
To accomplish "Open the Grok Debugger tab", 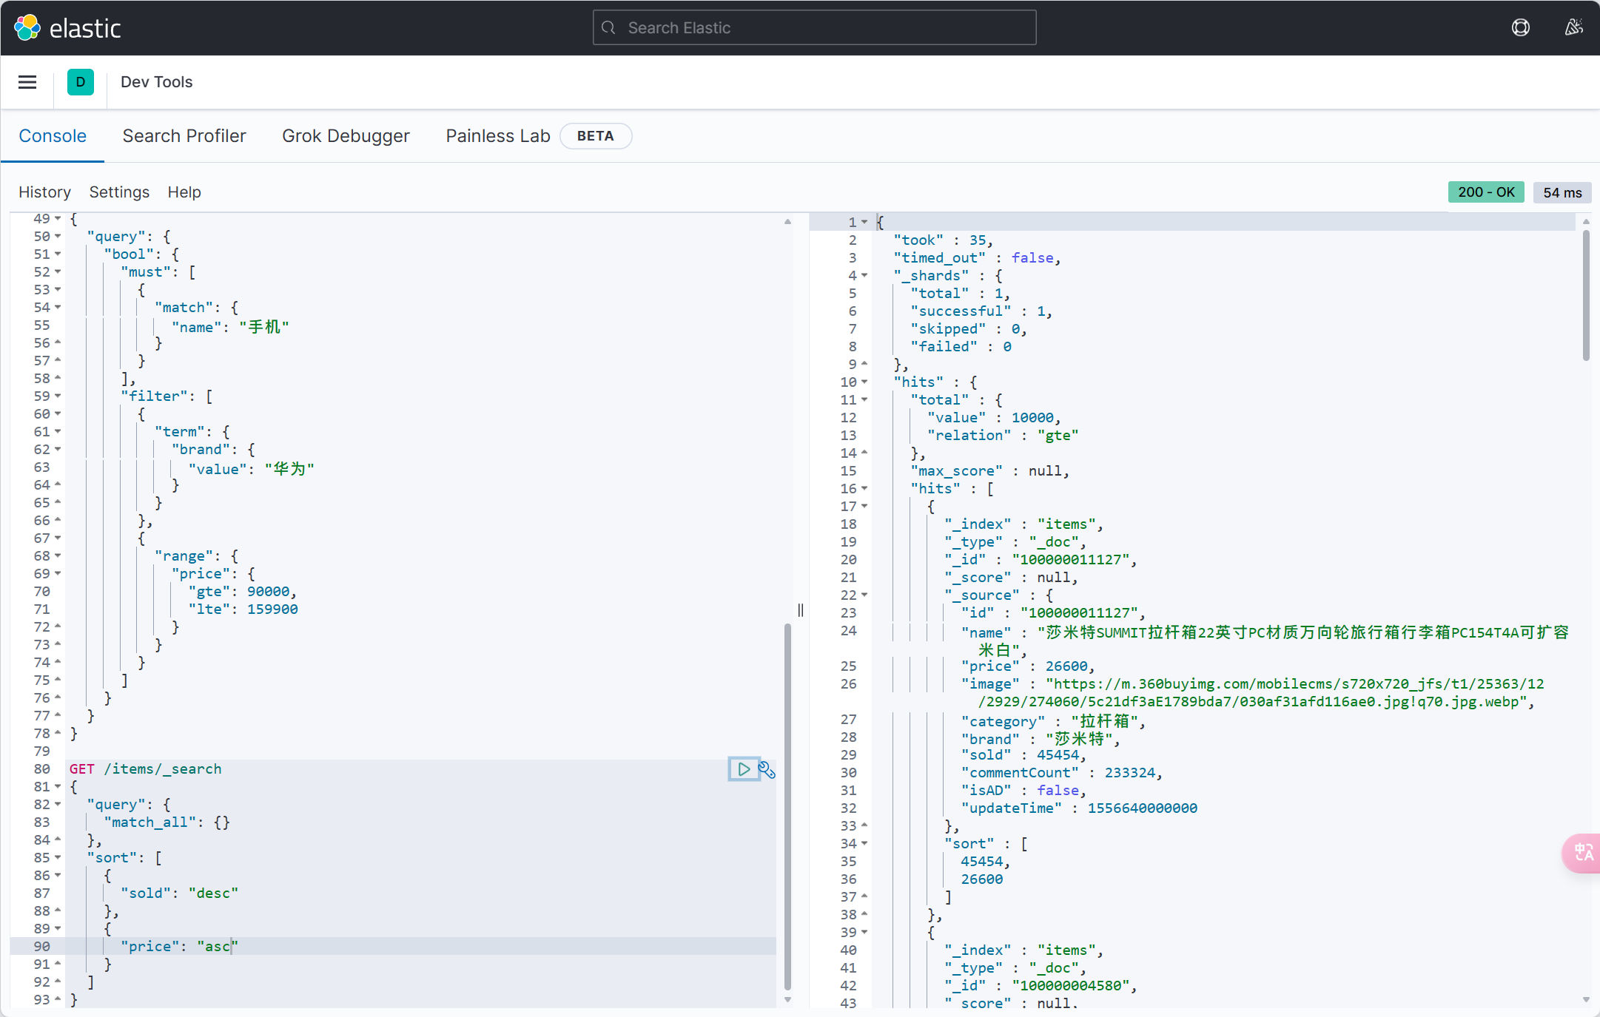I will point(346,136).
